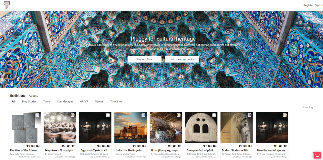Open the Sign In link
Screen dimensions: 323x160
coord(319,5)
